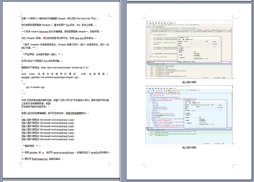Screen dimensions: 254x182
Task: Click the line "开发者参与插件功能开发。"
Action: (35, 107)
